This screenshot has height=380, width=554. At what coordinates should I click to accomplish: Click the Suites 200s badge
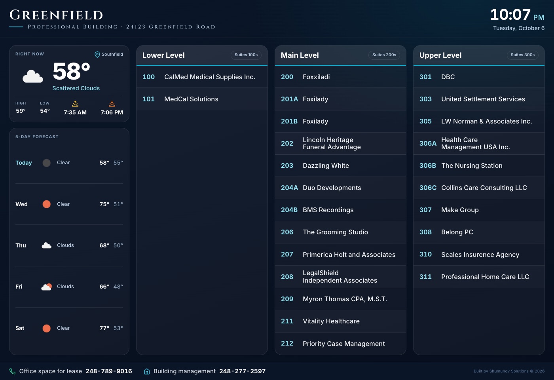coord(384,55)
